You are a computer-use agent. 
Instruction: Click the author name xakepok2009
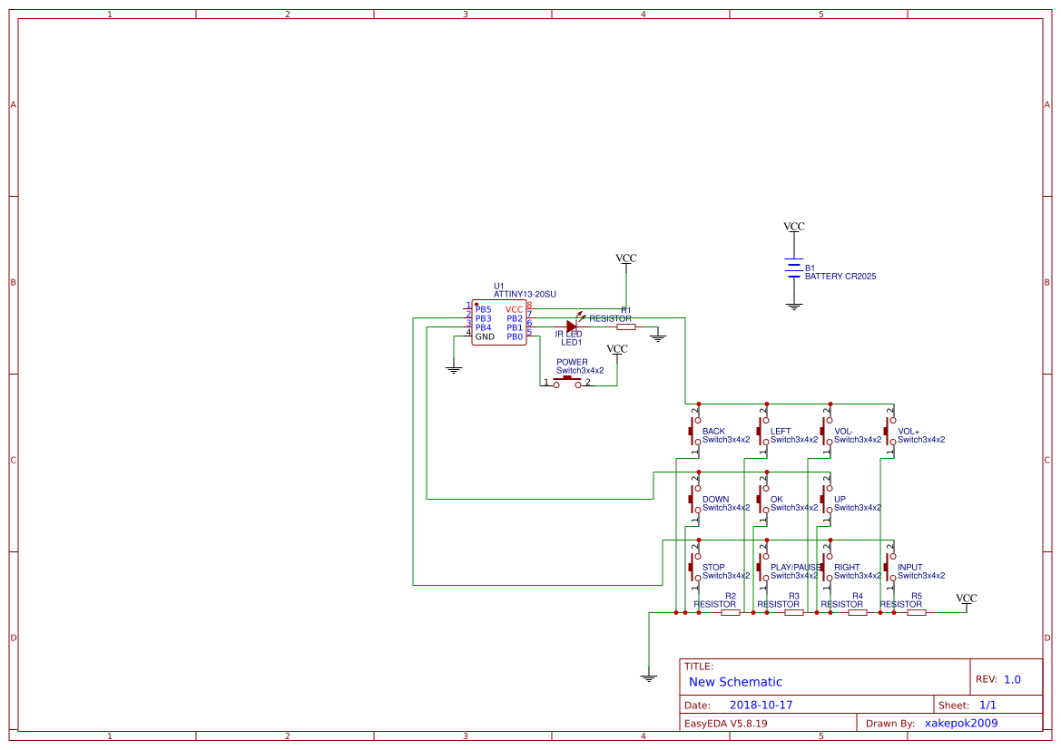click(961, 723)
